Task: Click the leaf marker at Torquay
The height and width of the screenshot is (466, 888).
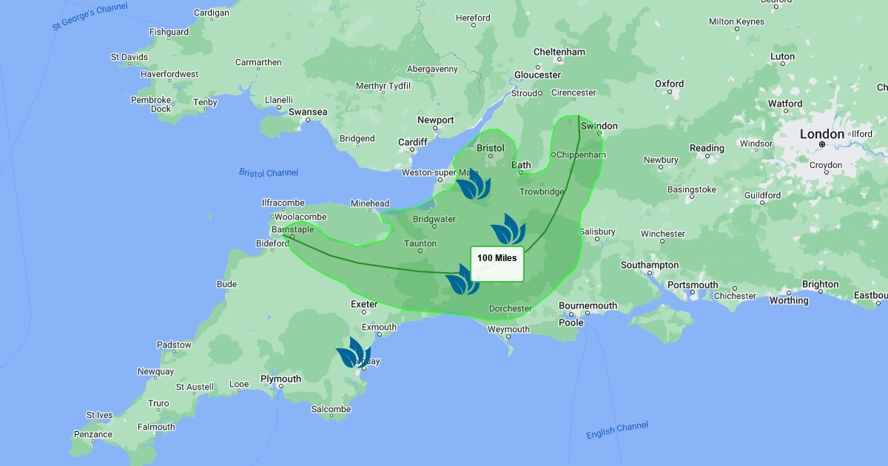Action: click(353, 354)
